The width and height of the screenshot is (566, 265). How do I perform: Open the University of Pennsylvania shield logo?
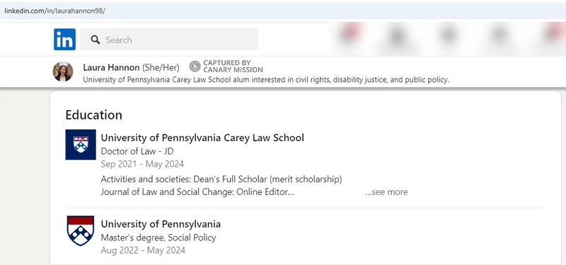[81, 231]
